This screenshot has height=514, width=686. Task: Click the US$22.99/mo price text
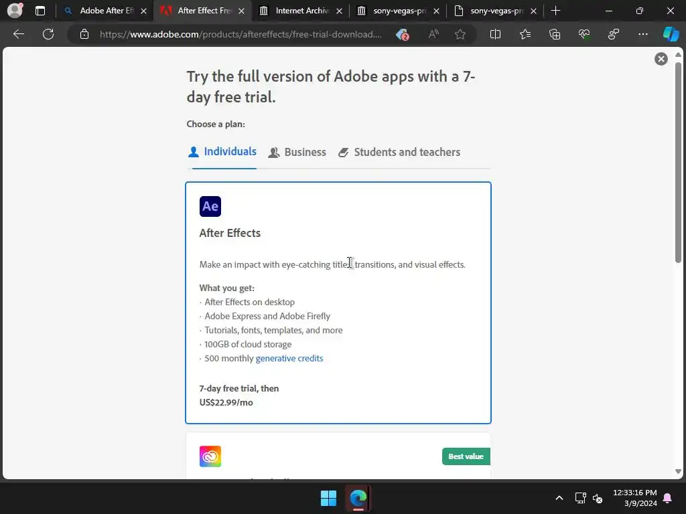[226, 402]
